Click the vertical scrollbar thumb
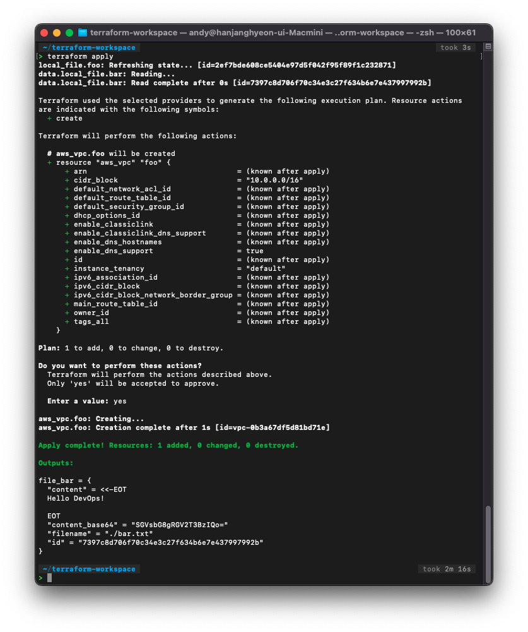Viewport: 528px width, 632px height. 488,544
